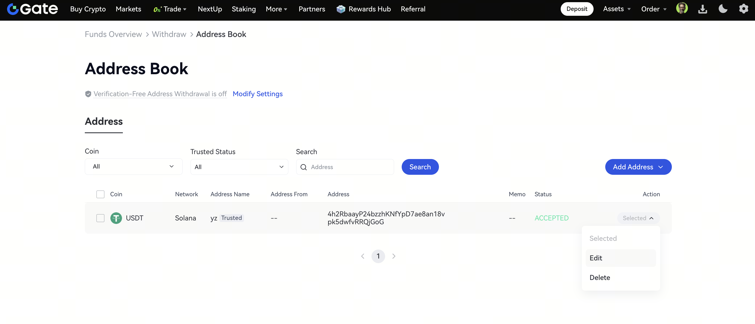Click the Address search input field

[349, 167]
